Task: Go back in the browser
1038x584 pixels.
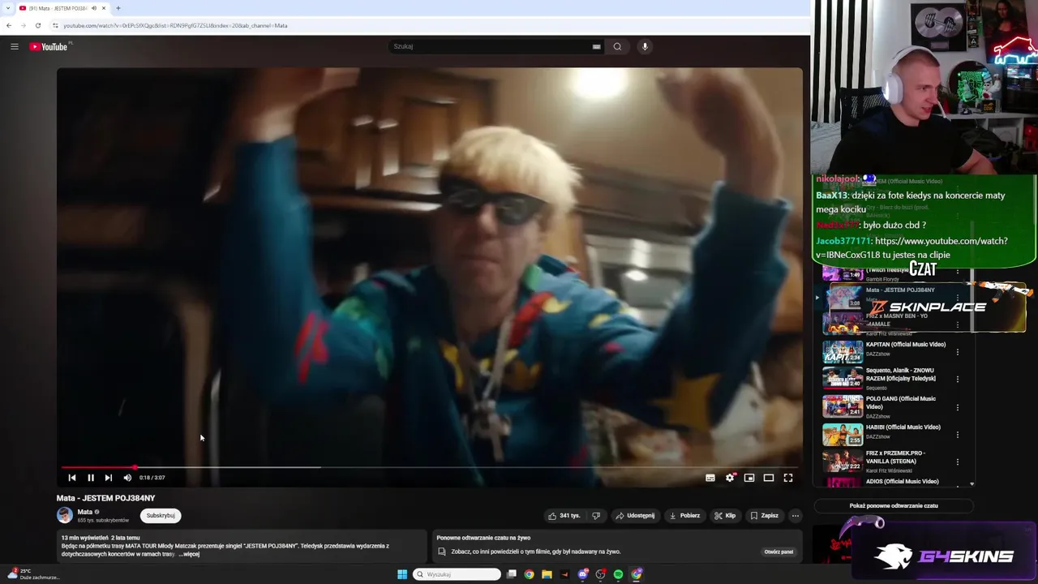Action: [9, 25]
